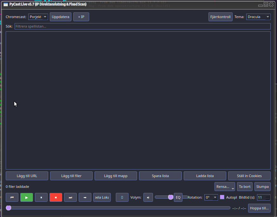Viewport: 277px width, 217px height.
Task: Click the '0 filer laddade' status text
Action: [x=17, y=187]
